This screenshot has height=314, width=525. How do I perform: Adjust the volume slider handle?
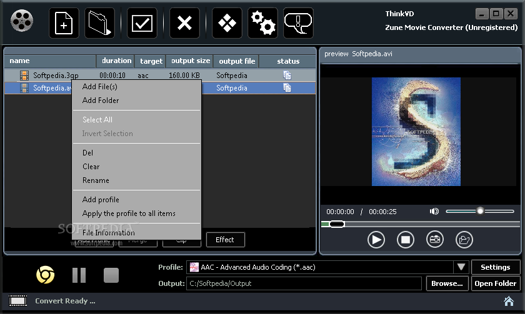tap(480, 211)
